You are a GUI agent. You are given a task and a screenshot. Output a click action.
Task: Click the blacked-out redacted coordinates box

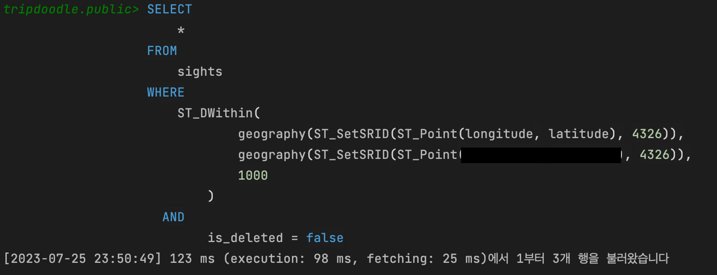click(541, 155)
